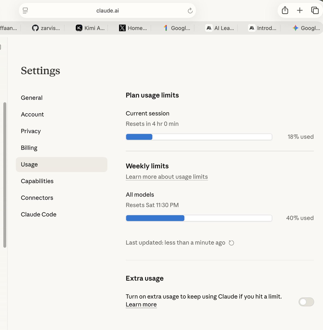Click the Kimi favicon on tab
This screenshot has height=330, width=323.
click(x=79, y=28)
